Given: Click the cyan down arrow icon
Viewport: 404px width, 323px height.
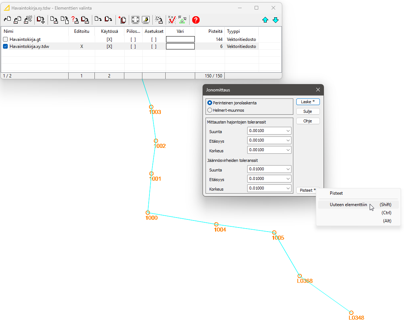Looking at the screenshot, I should (275, 20).
